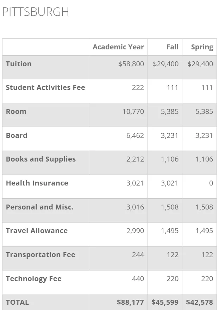The image size is (219, 310).
Task: Select the Transportation Fee label
Action: coord(40,255)
